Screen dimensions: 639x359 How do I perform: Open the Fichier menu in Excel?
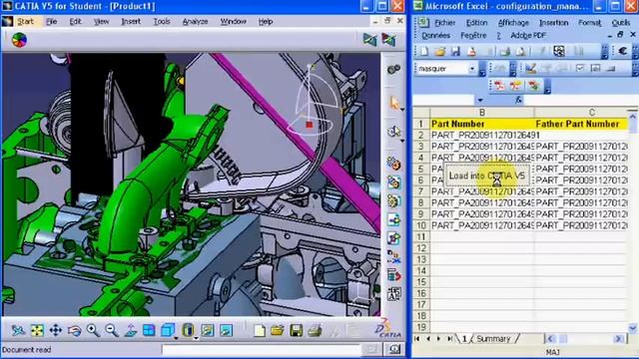click(x=444, y=23)
